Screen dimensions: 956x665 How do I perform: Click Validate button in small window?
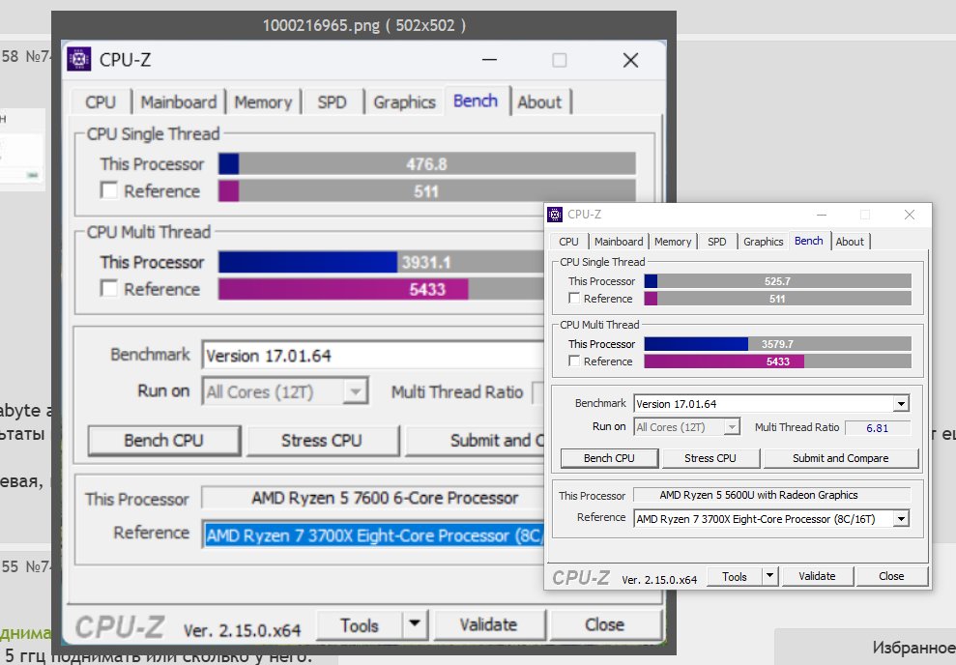click(817, 576)
